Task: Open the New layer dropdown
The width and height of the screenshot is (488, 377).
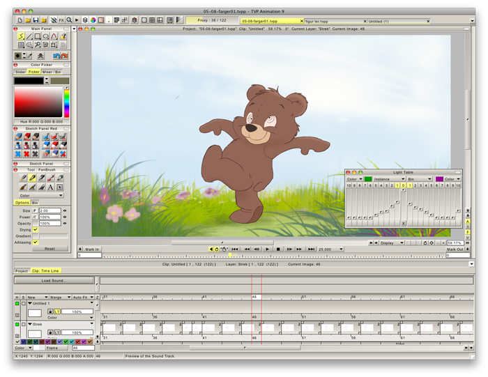Action: coord(38,297)
